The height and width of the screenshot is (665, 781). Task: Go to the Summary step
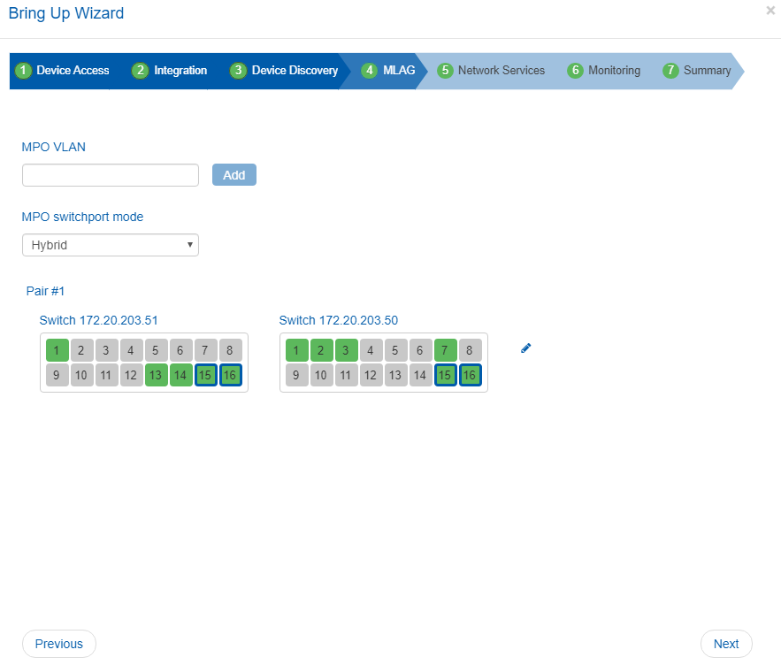coord(698,71)
